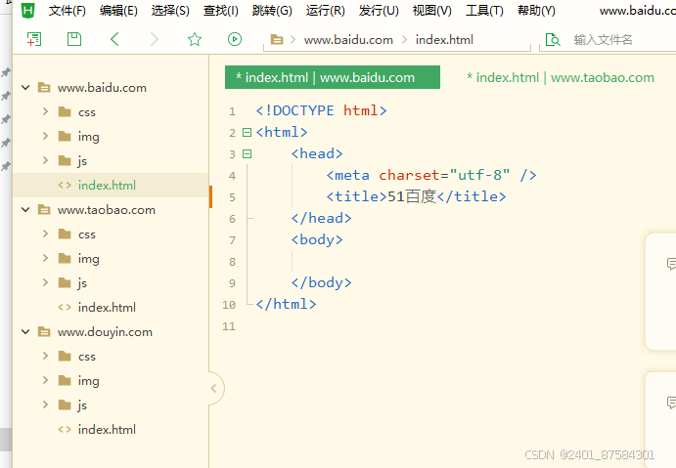Go back with the left arrow icon
The image size is (676, 468).
tap(114, 39)
